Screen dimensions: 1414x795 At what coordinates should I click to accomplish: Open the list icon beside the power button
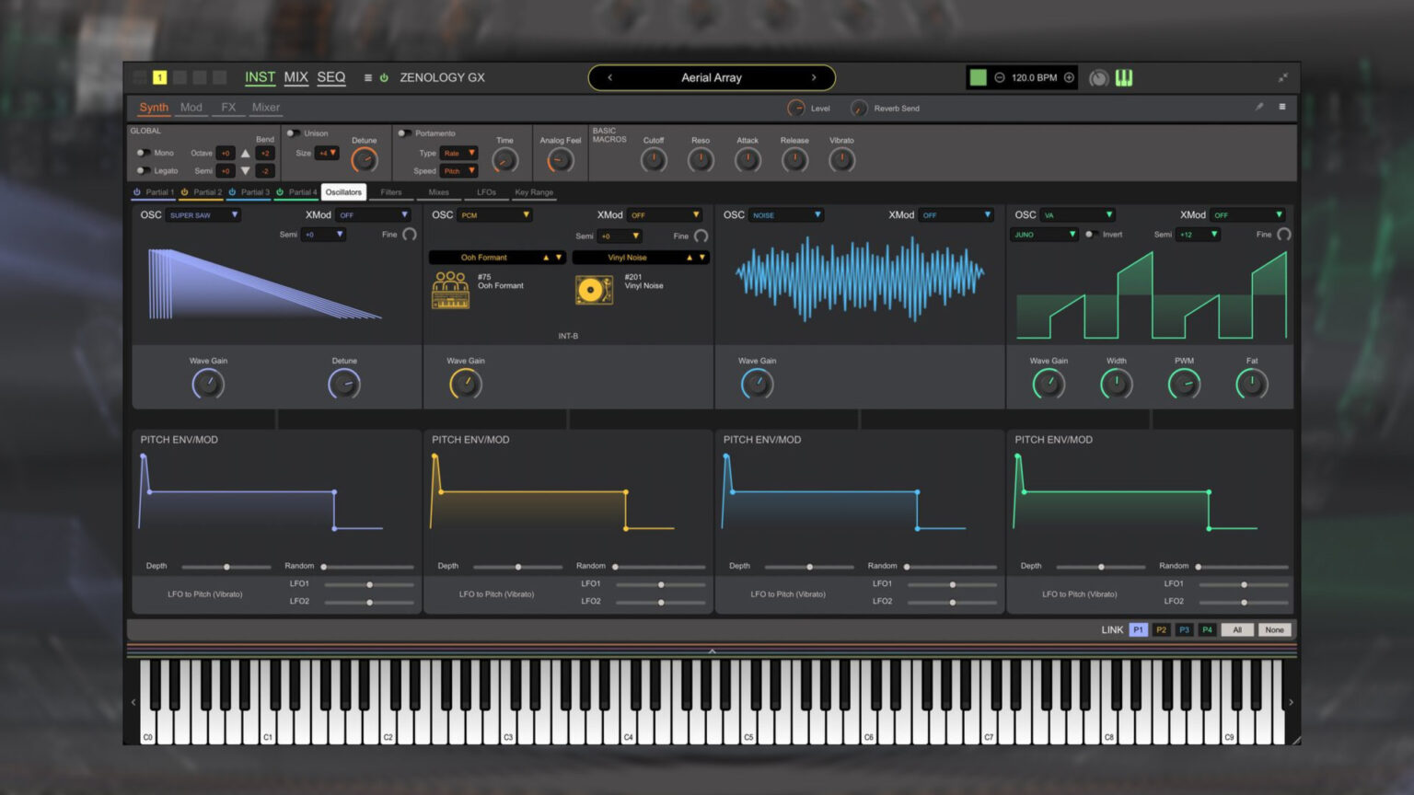pyautogui.click(x=367, y=78)
